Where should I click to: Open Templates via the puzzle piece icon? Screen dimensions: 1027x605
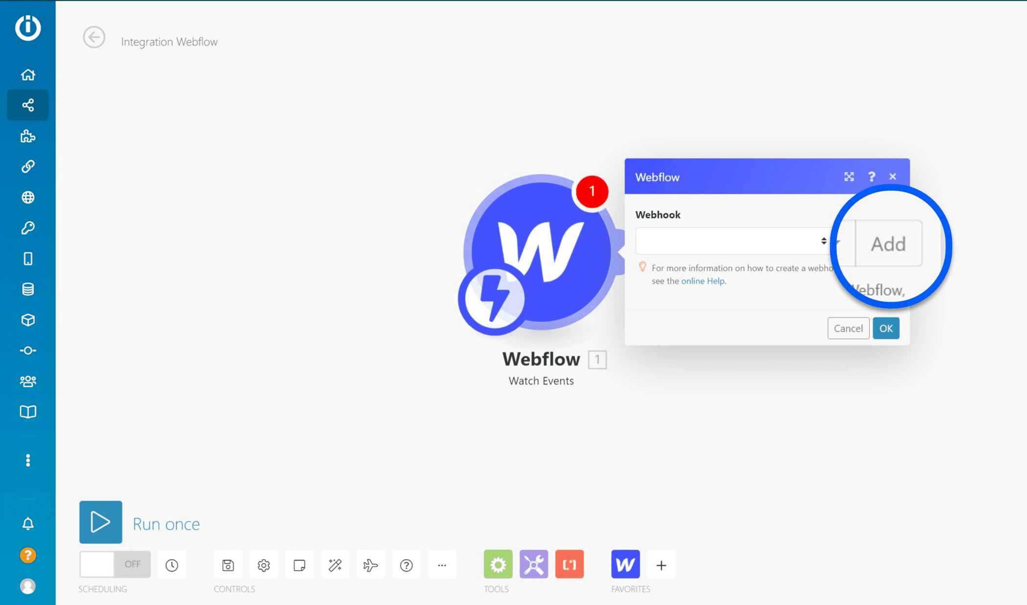28,136
